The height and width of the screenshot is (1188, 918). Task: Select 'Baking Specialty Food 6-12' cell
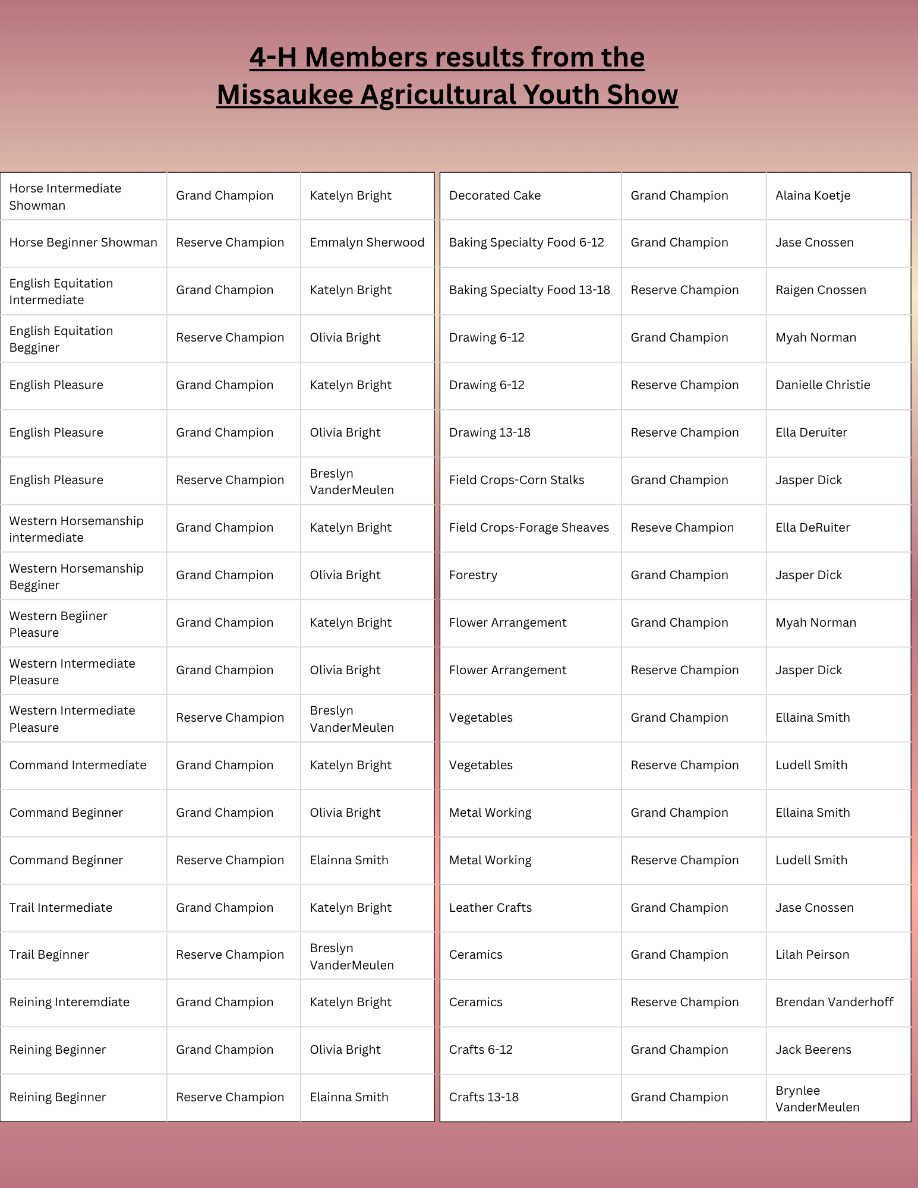[531, 244]
